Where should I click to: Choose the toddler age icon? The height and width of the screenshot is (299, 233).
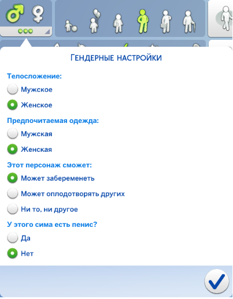71,26
